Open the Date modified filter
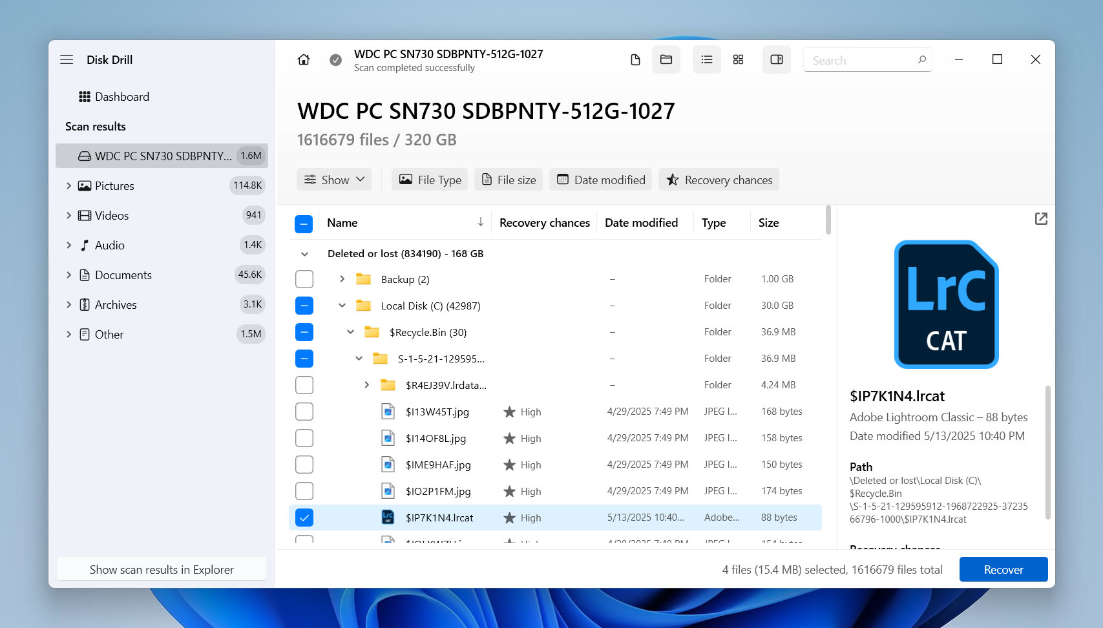This screenshot has height=628, width=1103. 601,180
